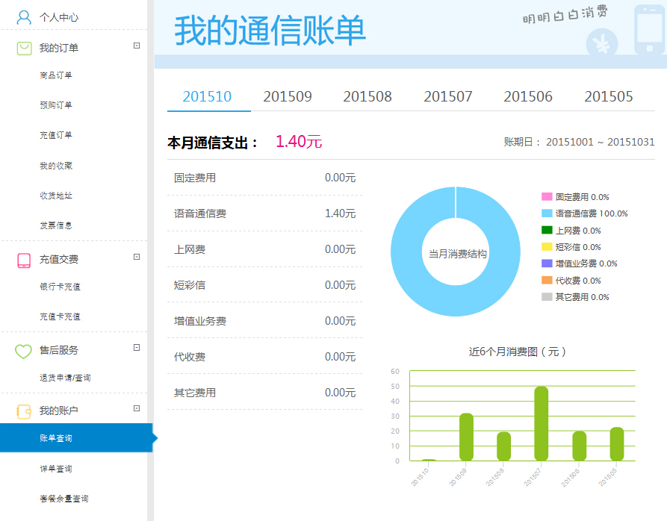Click the 201506 bar in chart

[x=579, y=446]
